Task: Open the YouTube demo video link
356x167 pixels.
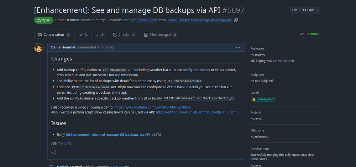Action: [152, 107]
